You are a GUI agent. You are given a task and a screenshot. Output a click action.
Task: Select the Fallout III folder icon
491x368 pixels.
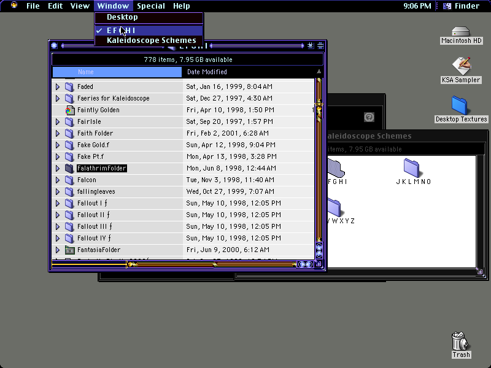click(69, 226)
